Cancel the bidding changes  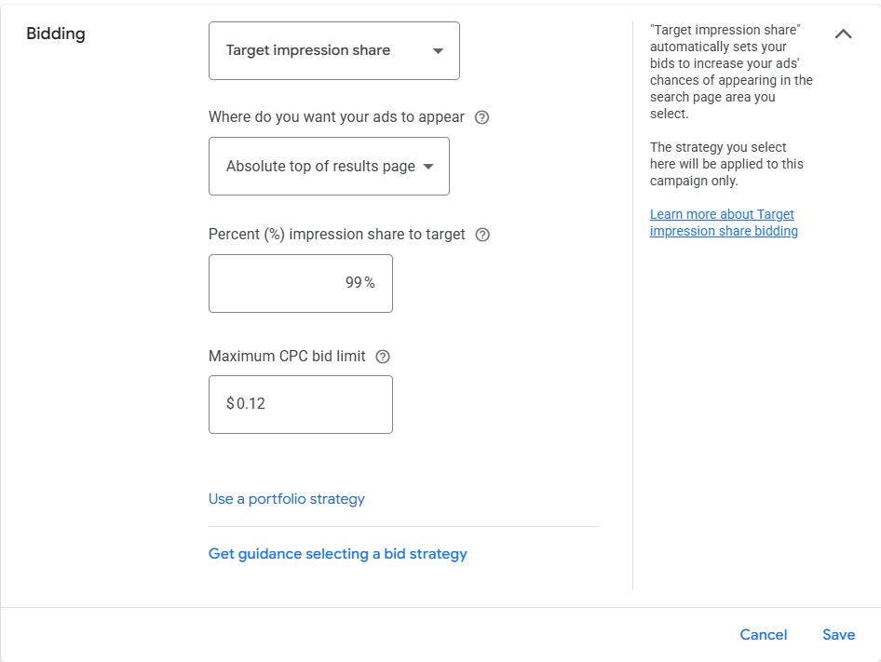click(764, 635)
